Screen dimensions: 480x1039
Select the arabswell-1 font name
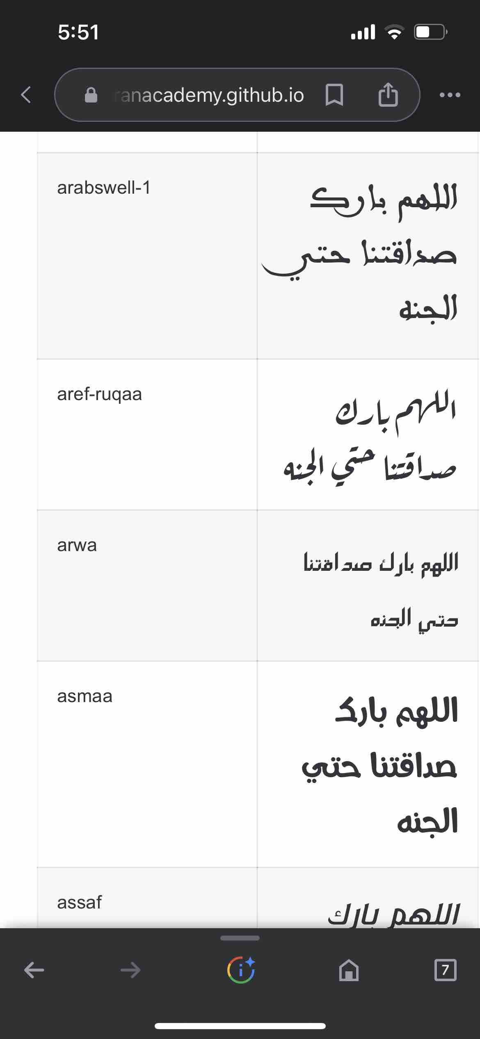(x=104, y=188)
